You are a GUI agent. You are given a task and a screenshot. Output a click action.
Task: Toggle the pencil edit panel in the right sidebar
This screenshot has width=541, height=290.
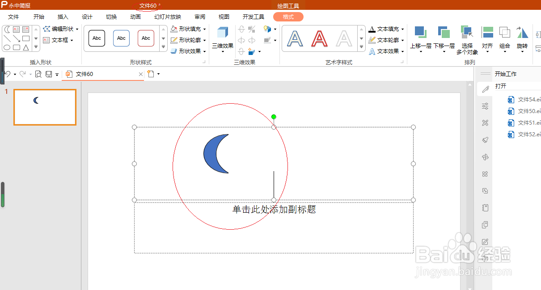pyautogui.click(x=485, y=88)
